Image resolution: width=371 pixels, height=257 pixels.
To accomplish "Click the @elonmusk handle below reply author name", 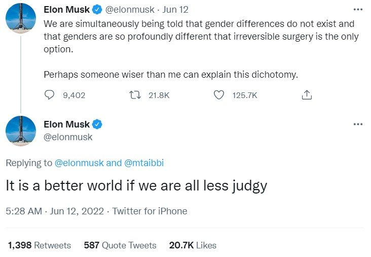I will 68,137.
